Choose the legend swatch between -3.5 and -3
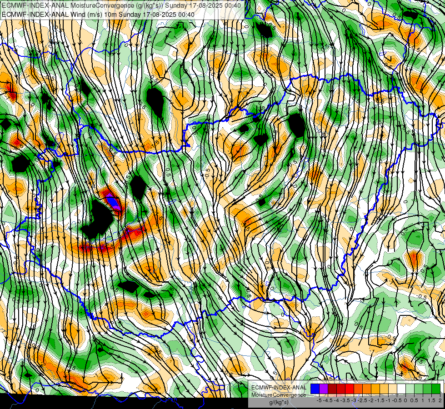 click(x=350, y=389)
